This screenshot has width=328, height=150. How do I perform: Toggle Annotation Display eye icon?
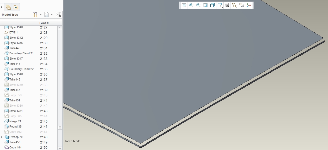click(x=242, y=5)
